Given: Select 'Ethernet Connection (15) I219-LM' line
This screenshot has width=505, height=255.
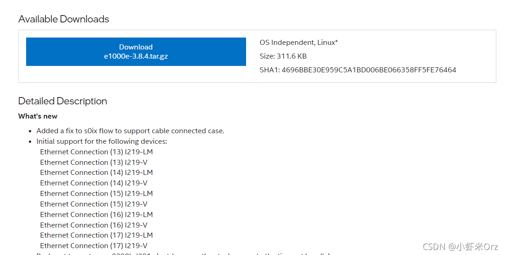Looking at the screenshot, I should coord(96,194).
